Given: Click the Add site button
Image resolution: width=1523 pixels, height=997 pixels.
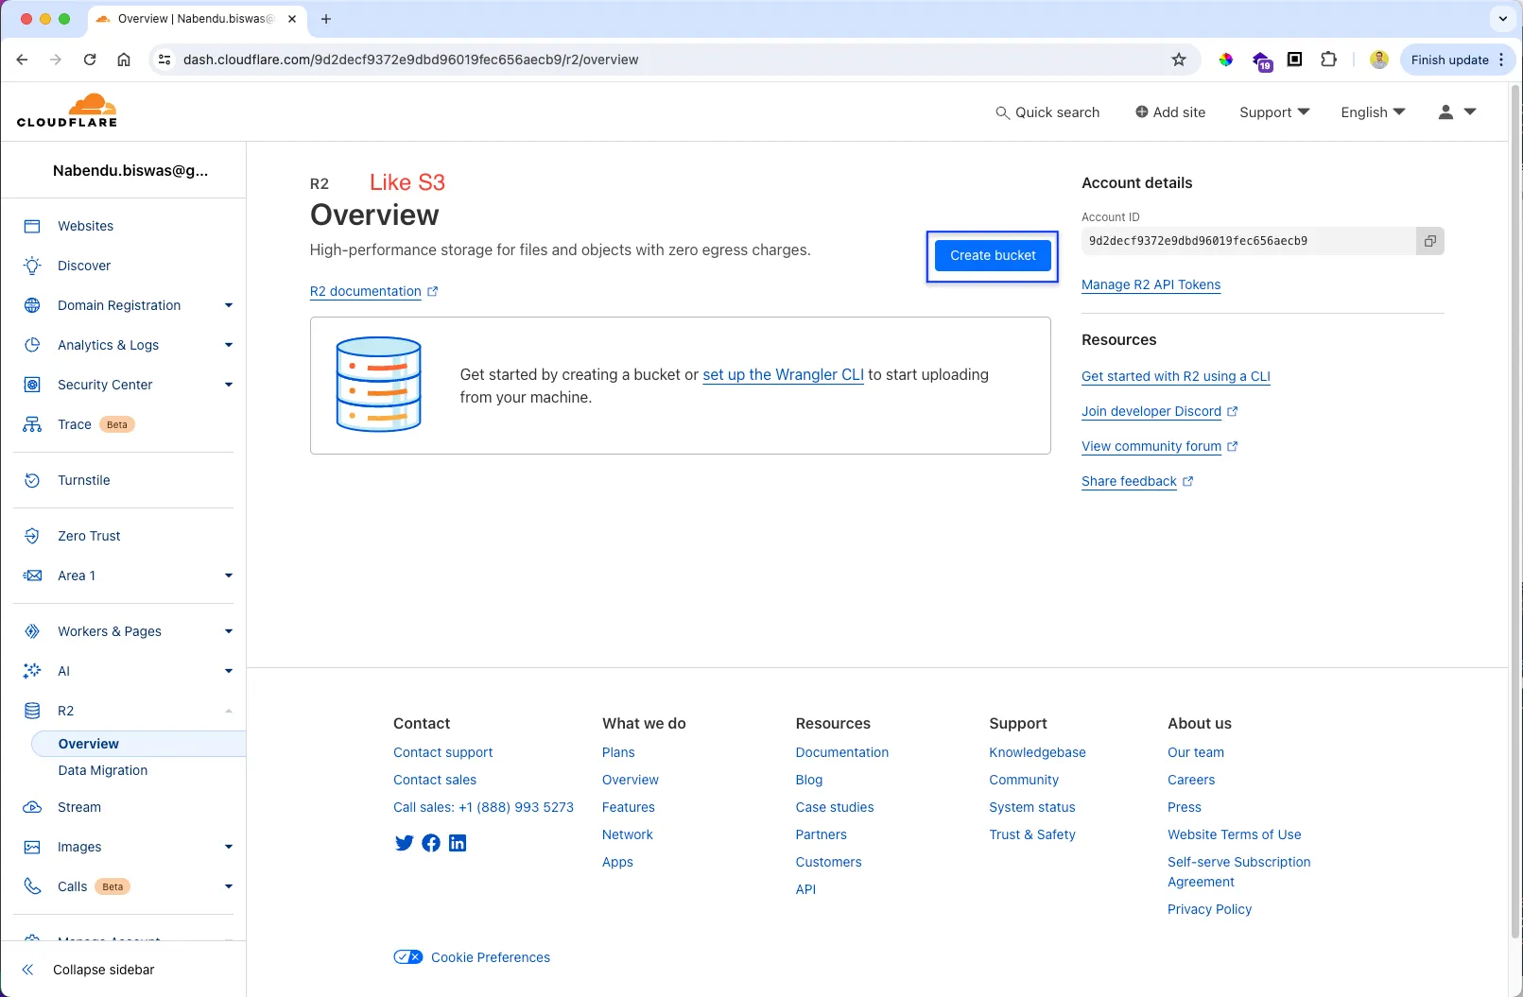Looking at the screenshot, I should coord(1170,112).
